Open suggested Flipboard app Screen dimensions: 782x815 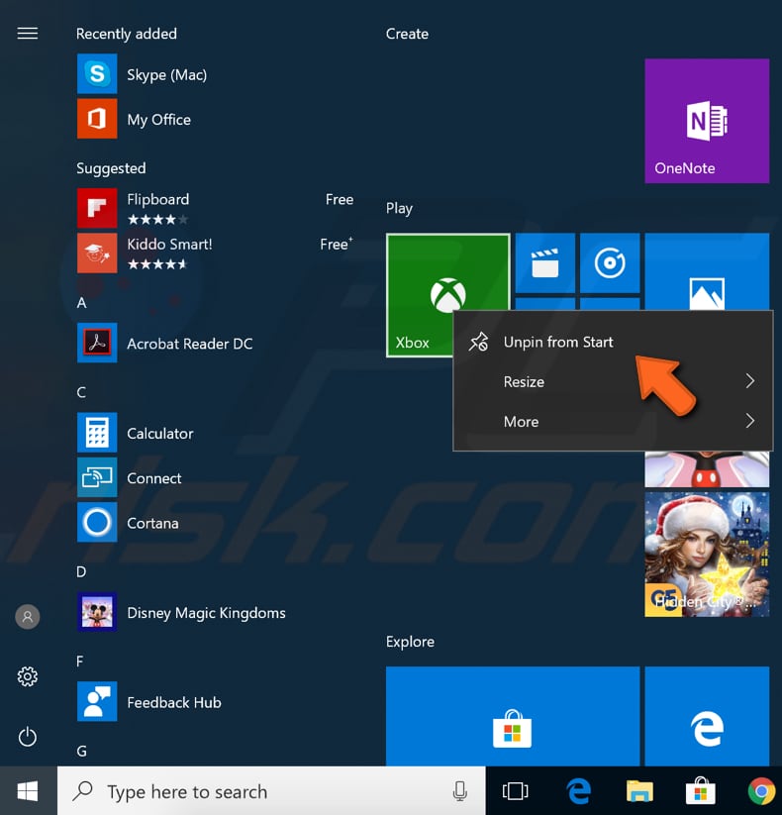tap(215, 208)
